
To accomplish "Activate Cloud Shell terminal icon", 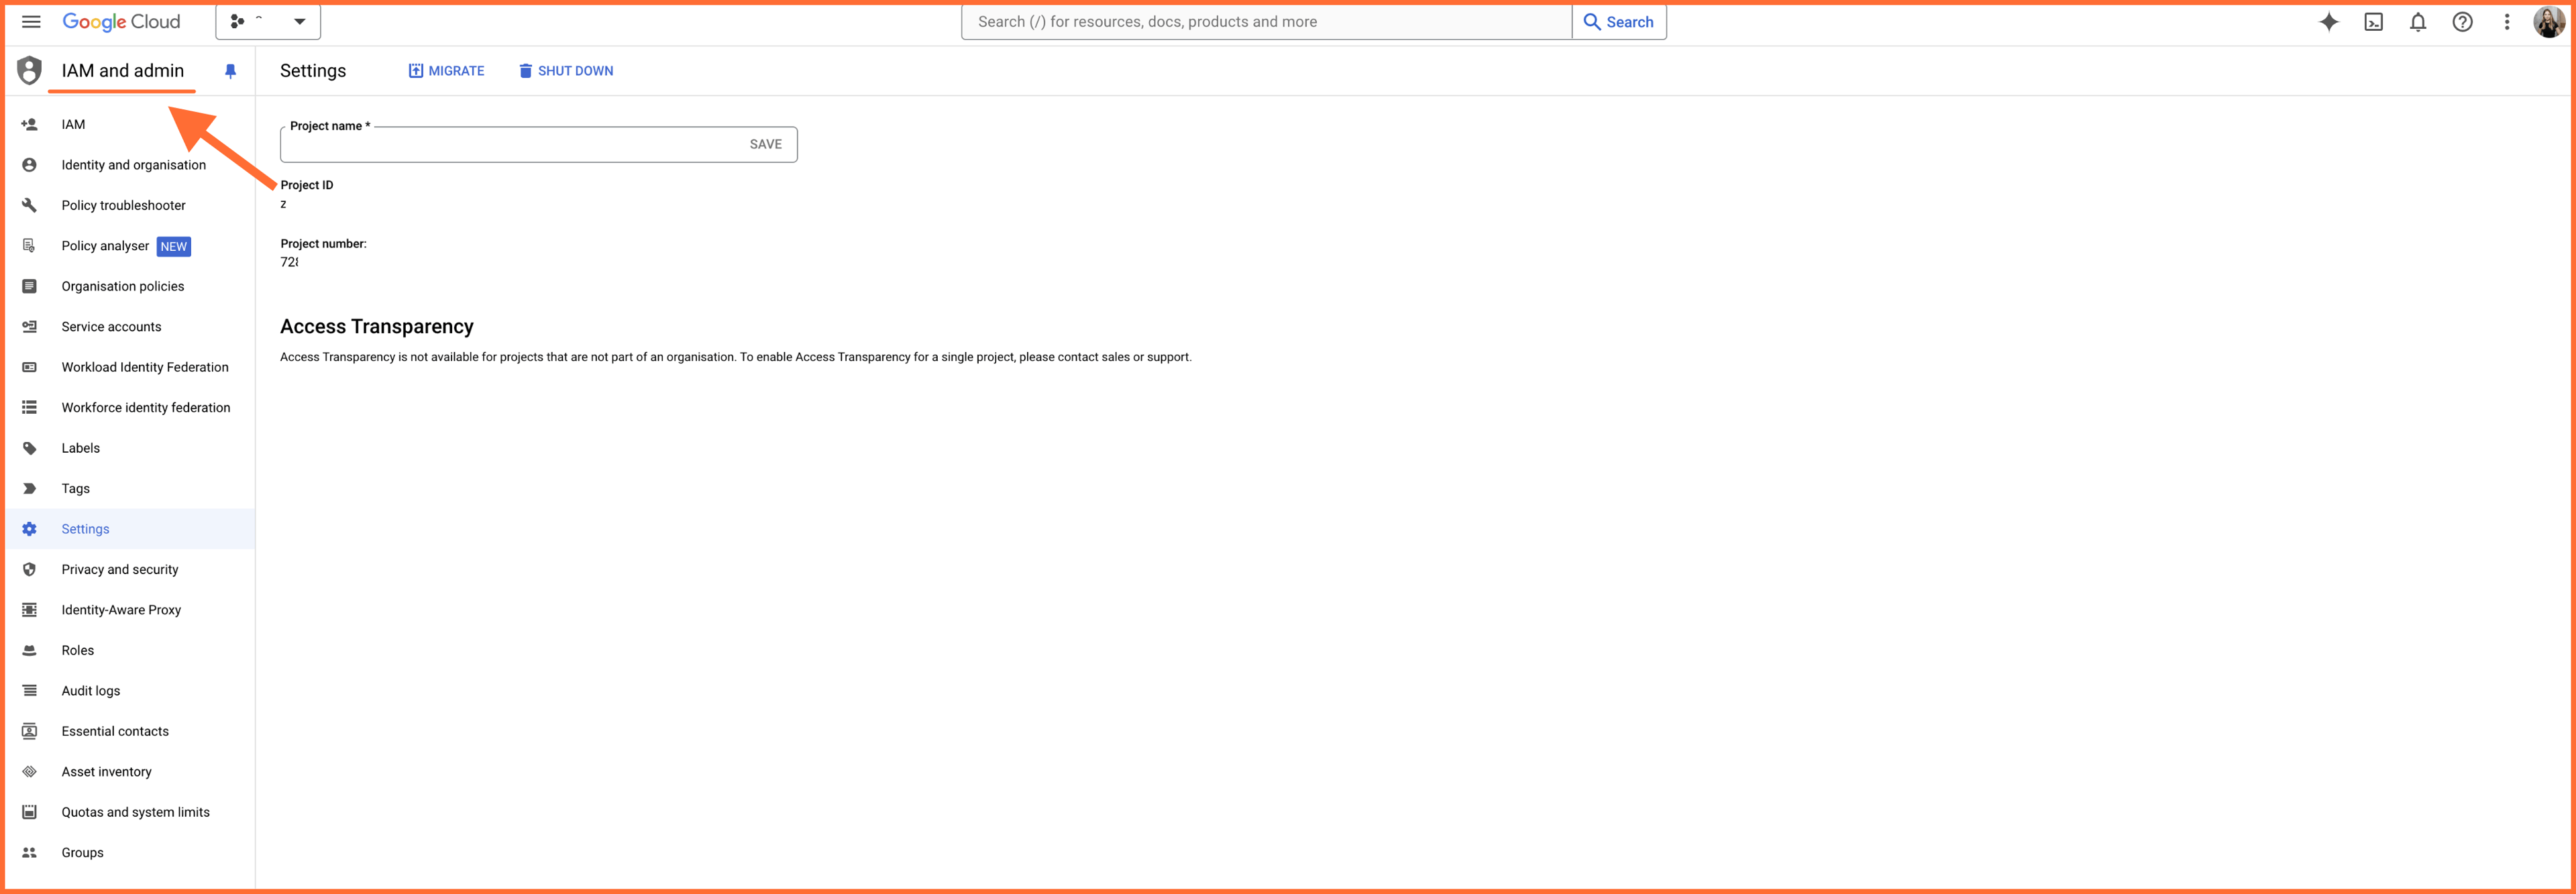I will coord(2373,22).
